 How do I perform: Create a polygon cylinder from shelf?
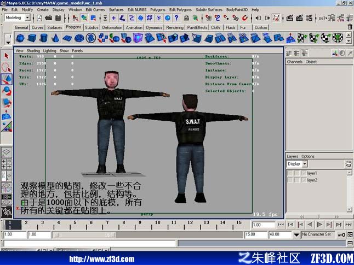pyautogui.click(x=44, y=38)
